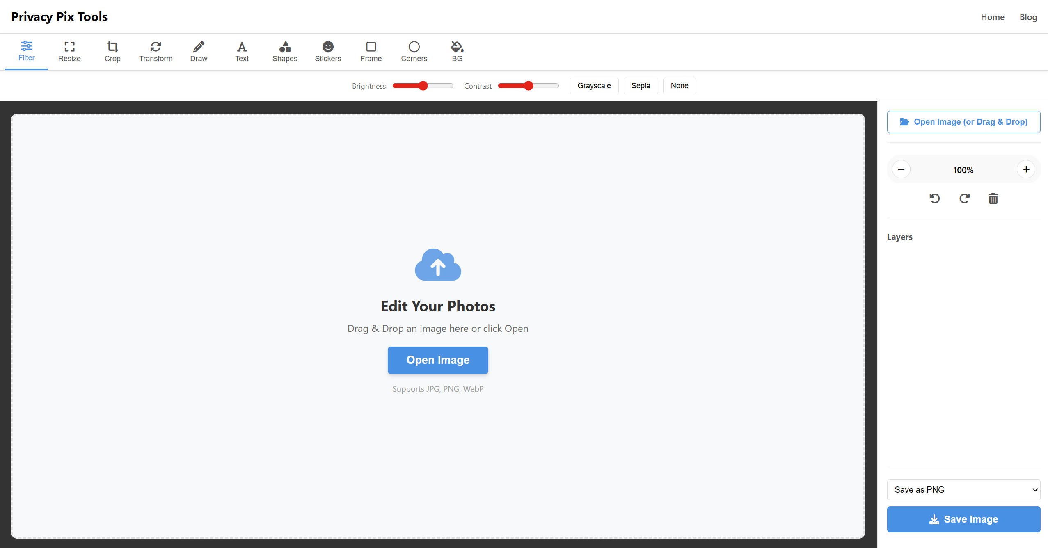Select the Crop tool
This screenshot has width=1048, height=548.
pyautogui.click(x=112, y=52)
